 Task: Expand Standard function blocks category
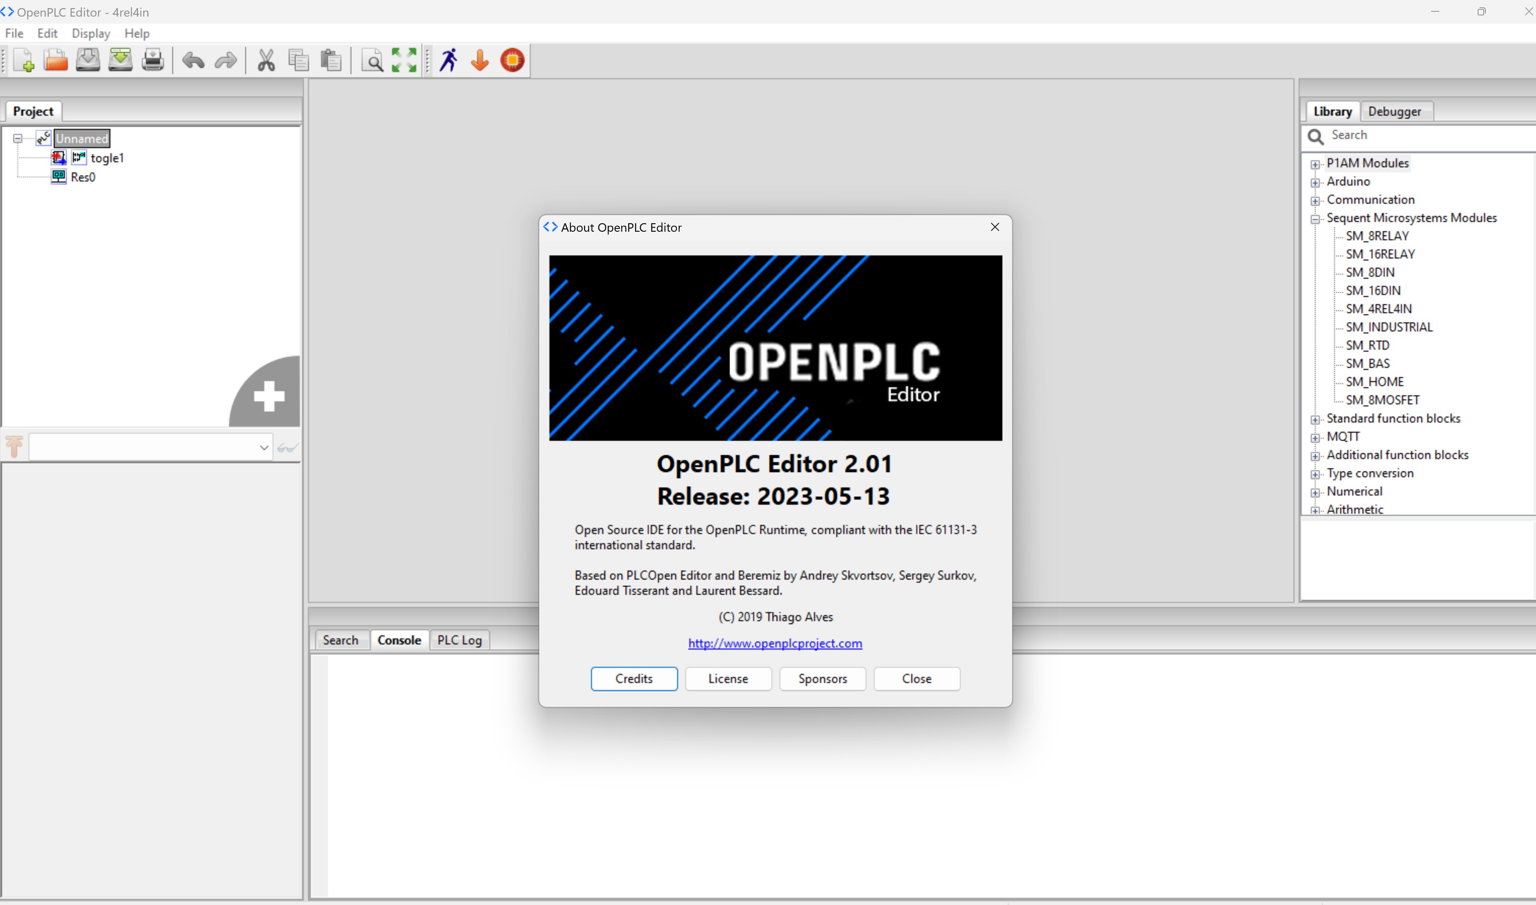point(1315,420)
